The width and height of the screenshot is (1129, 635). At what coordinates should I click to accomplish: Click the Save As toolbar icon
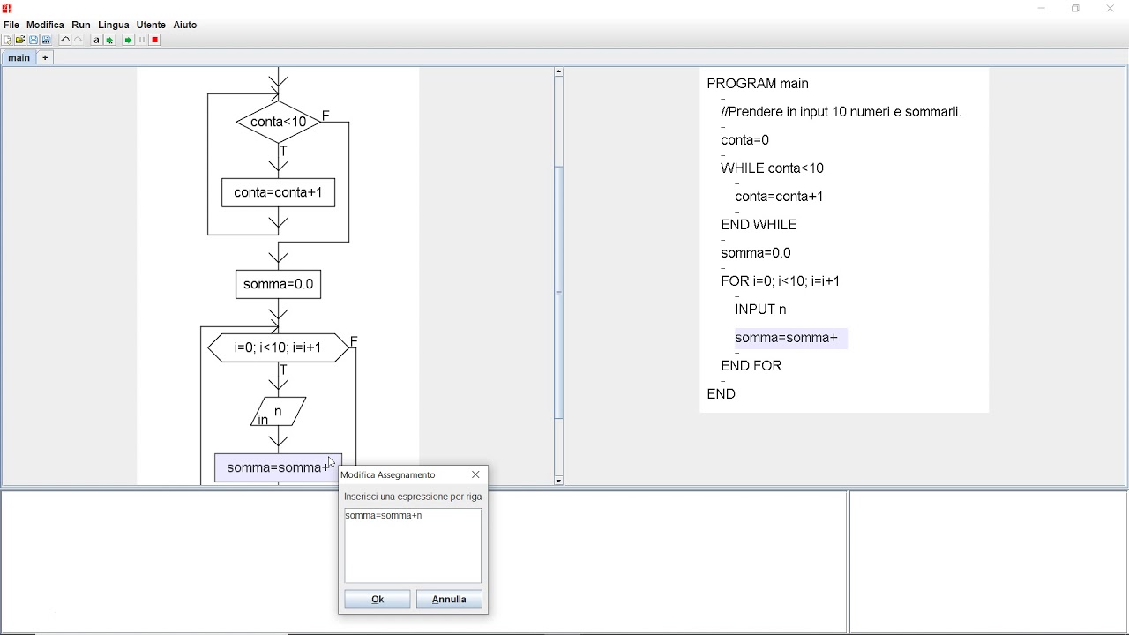click(46, 40)
